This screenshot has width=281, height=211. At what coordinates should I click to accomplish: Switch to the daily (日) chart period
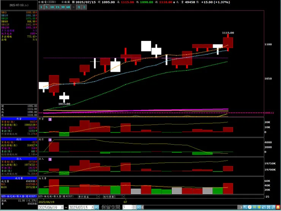tap(73, 7)
